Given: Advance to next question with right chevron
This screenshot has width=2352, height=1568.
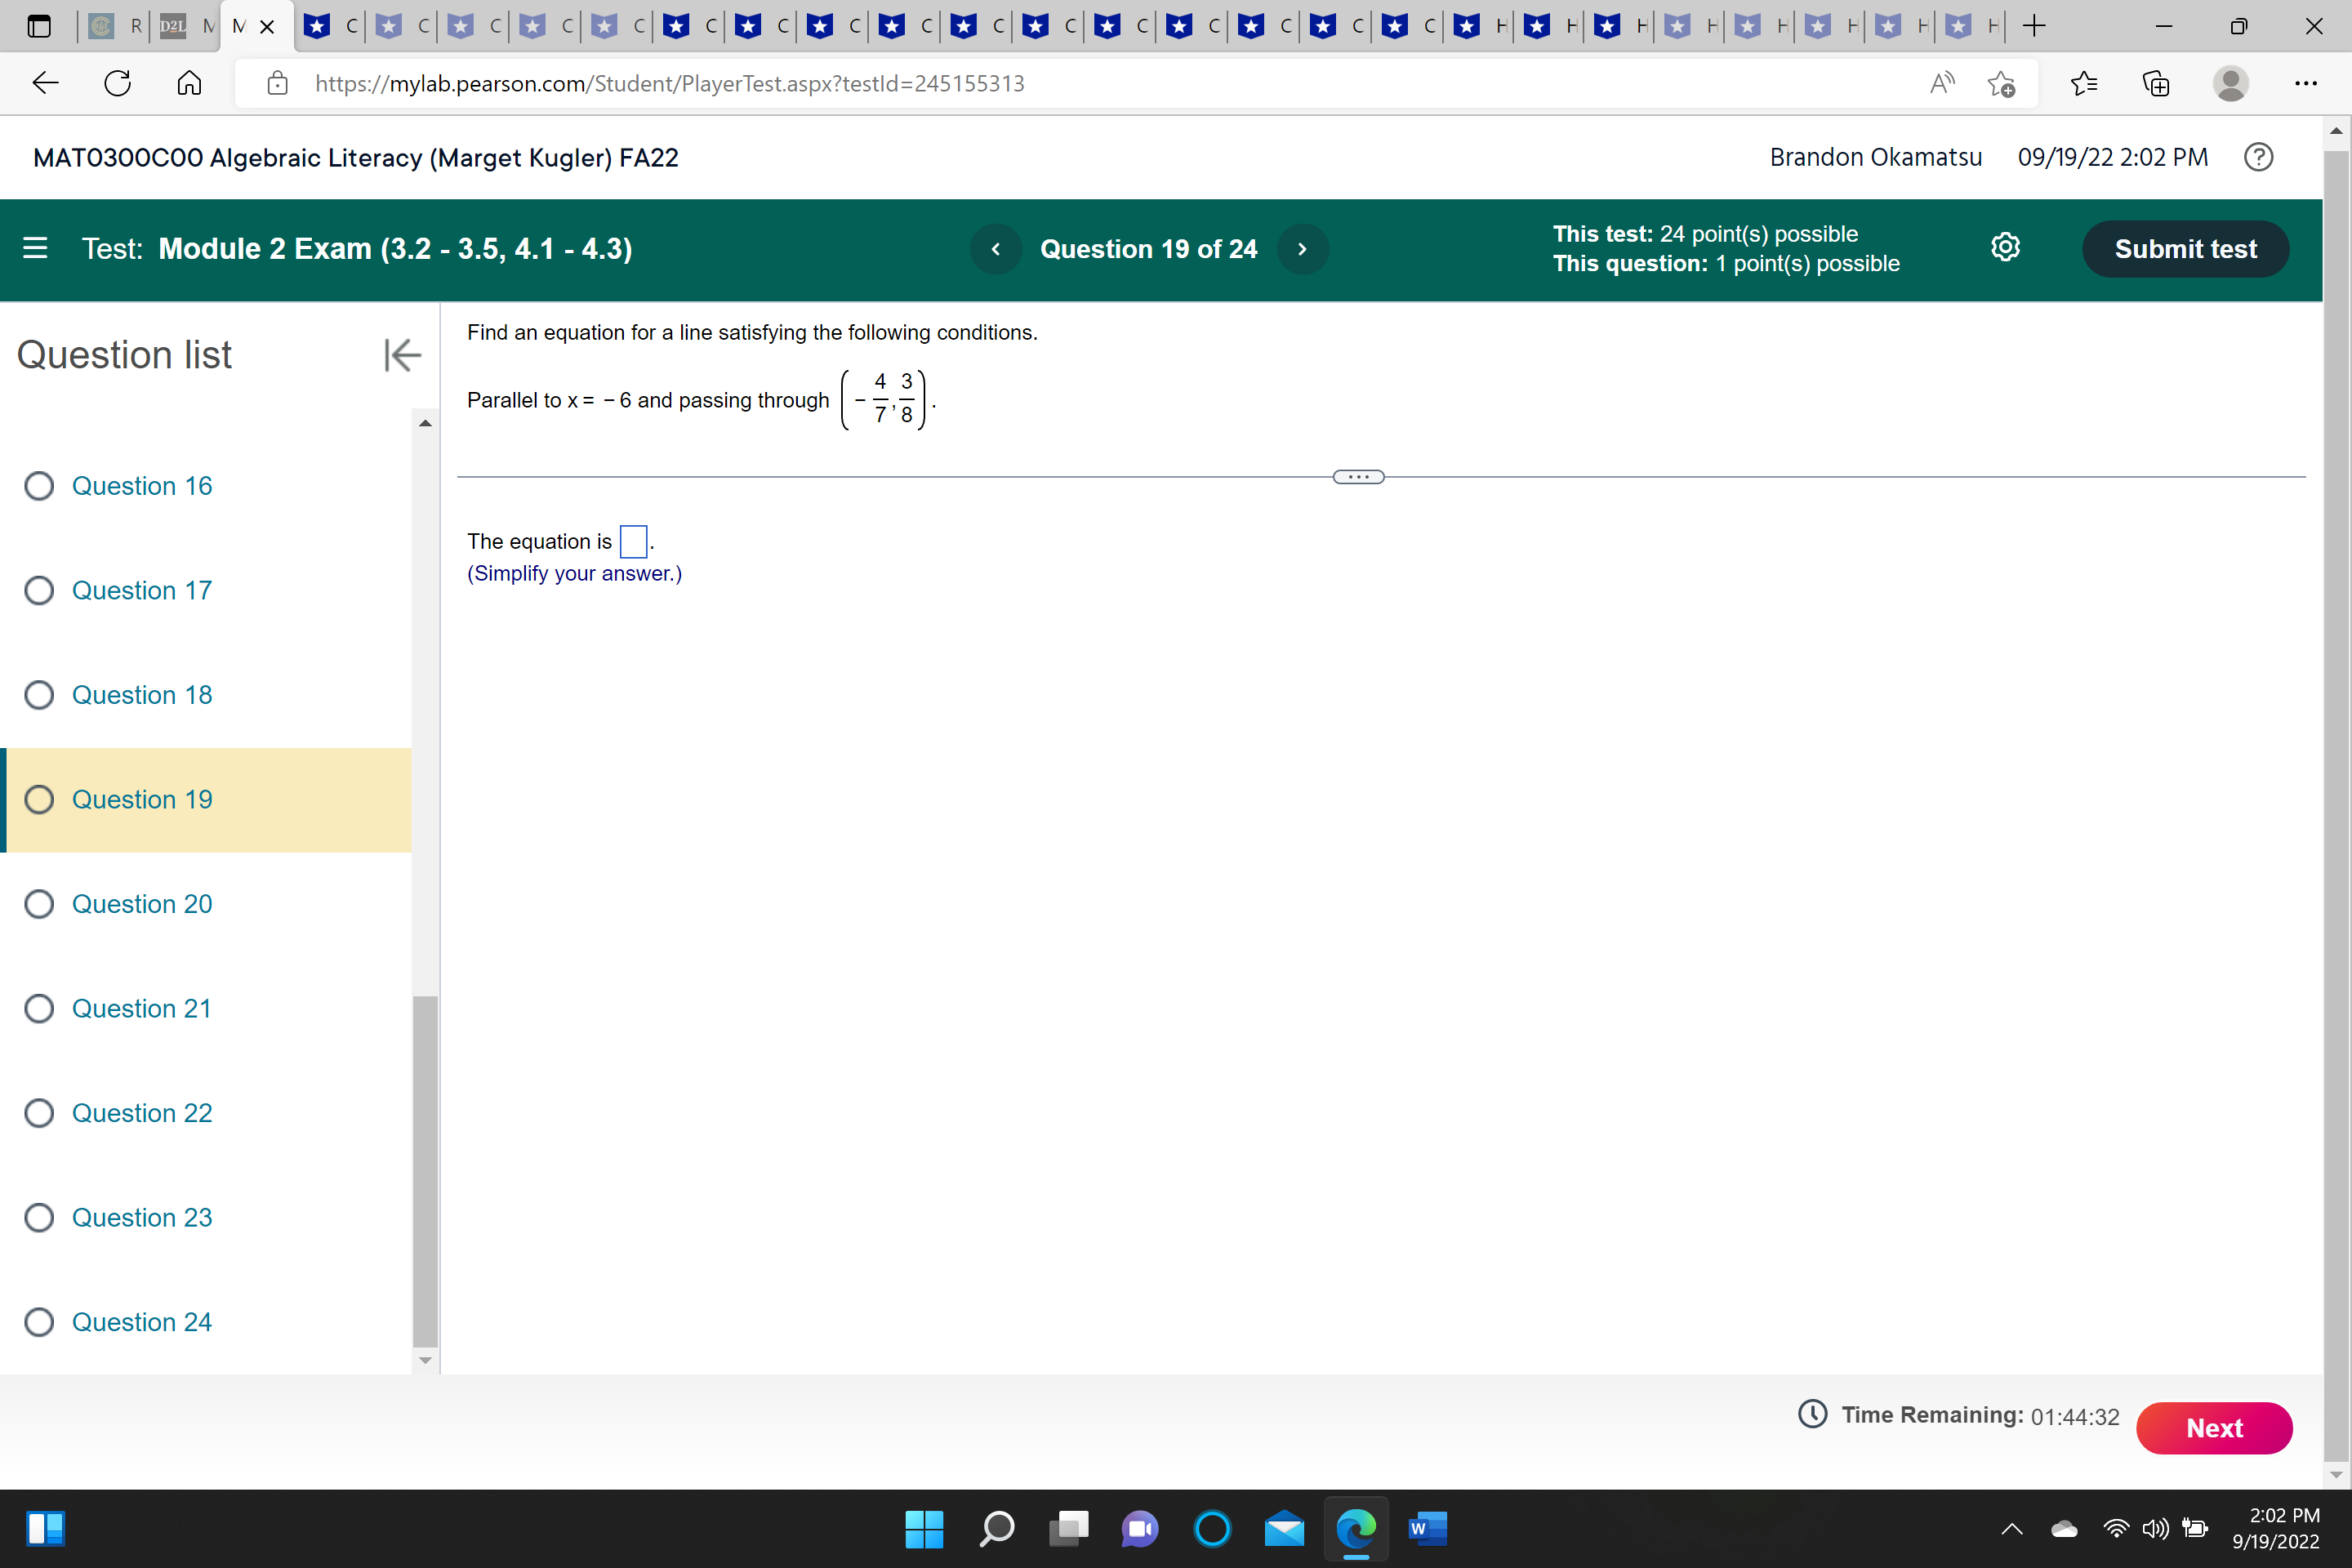Looking at the screenshot, I should pyautogui.click(x=1302, y=249).
